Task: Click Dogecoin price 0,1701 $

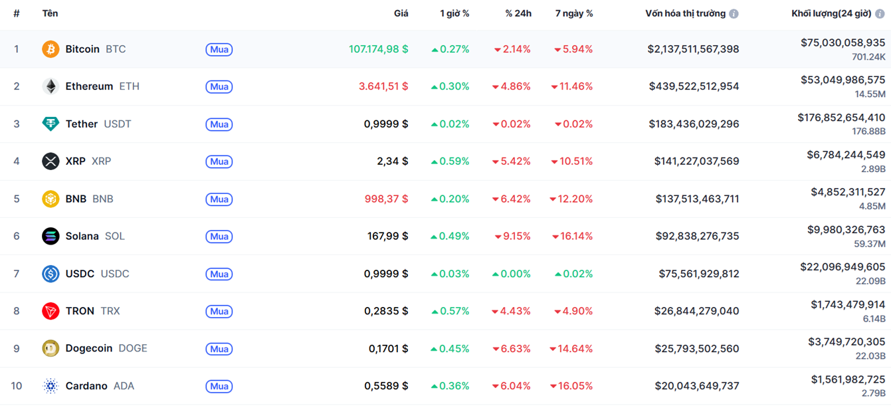Action: pyautogui.click(x=389, y=348)
